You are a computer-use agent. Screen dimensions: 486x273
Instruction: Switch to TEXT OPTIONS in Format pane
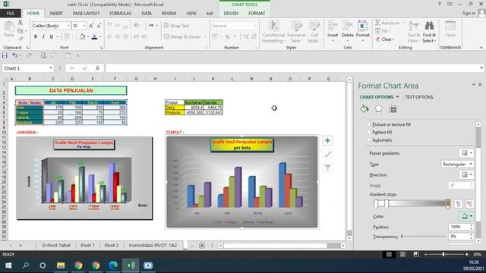(419, 97)
